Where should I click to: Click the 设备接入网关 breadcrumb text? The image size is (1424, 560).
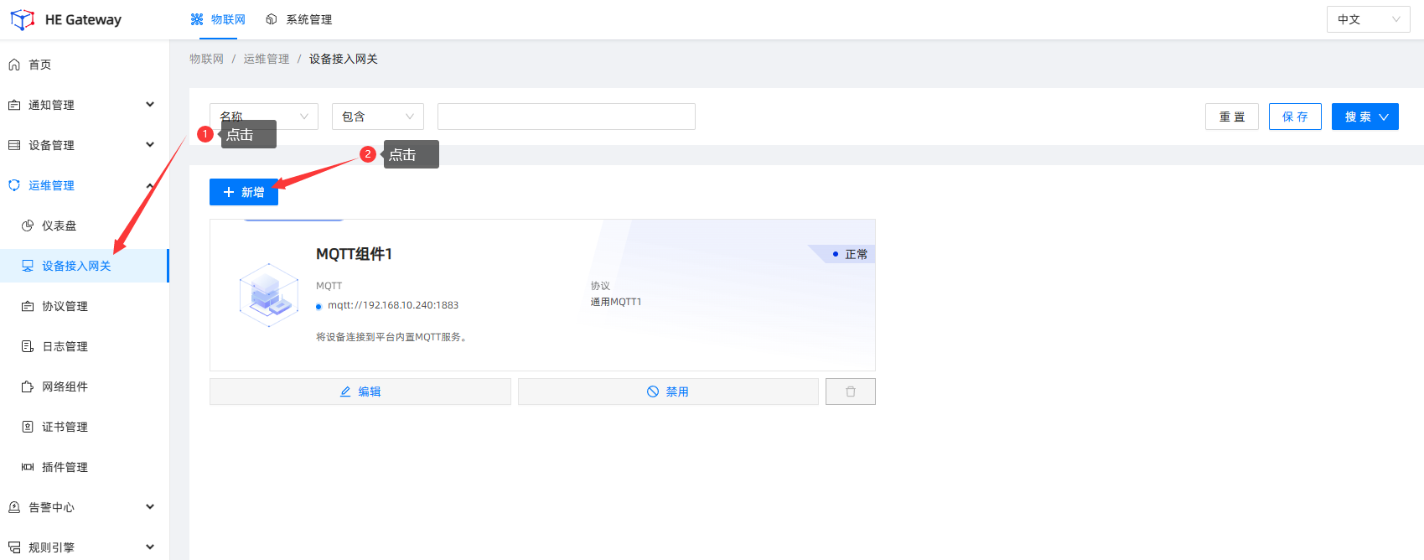(x=344, y=59)
